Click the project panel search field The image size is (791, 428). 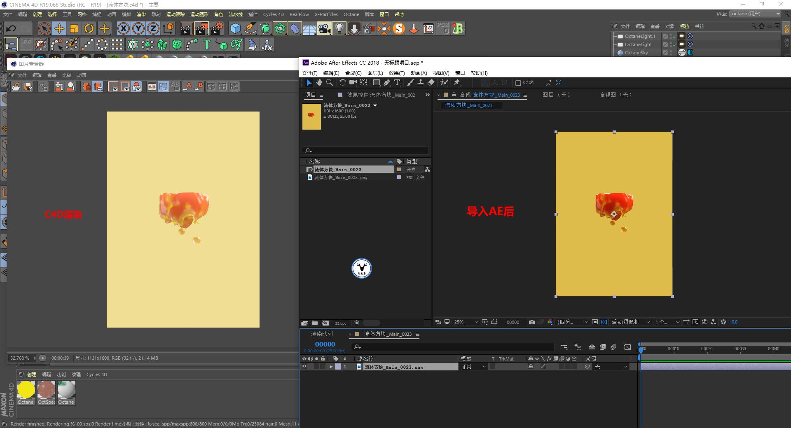367,151
